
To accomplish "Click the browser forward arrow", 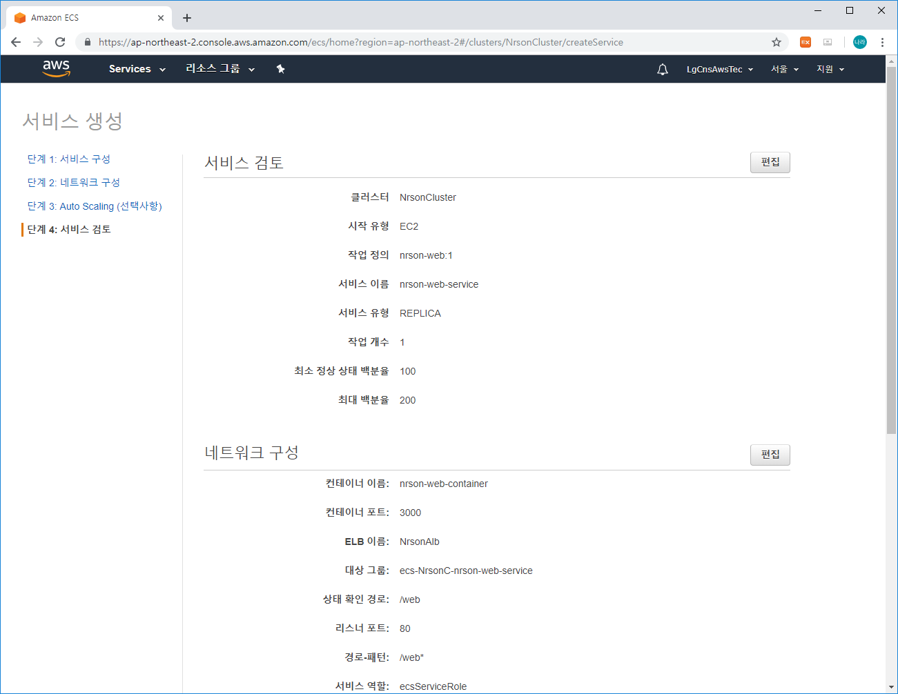I will pyautogui.click(x=38, y=42).
